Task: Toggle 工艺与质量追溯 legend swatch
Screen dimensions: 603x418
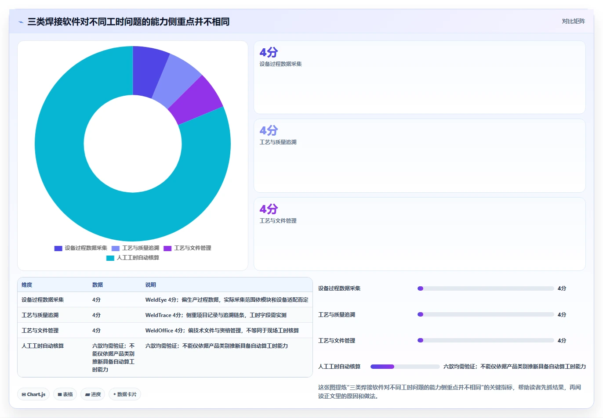Action: point(116,248)
